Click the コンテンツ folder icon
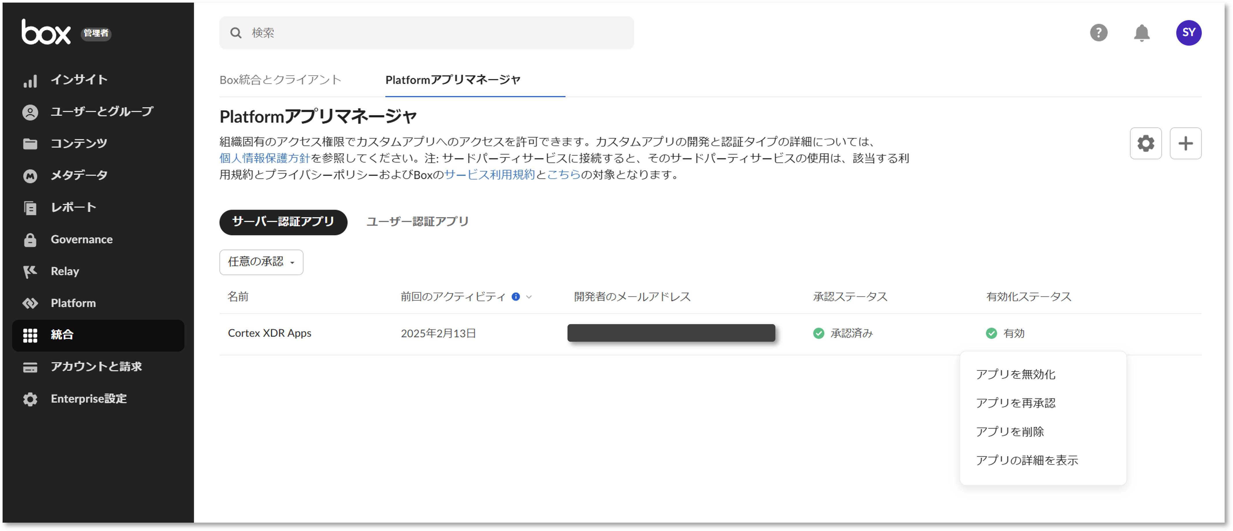Screen dimensions: 1233x531 30,143
